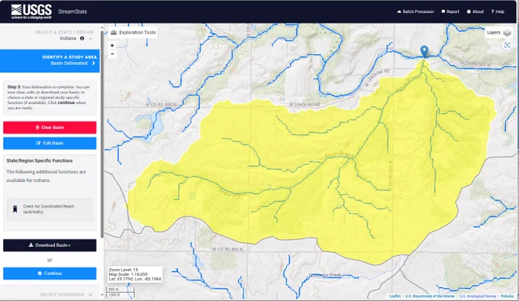This screenshot has width=519, height=301.
Task: Open the Report menu item
Action: [x=450, y=11]
